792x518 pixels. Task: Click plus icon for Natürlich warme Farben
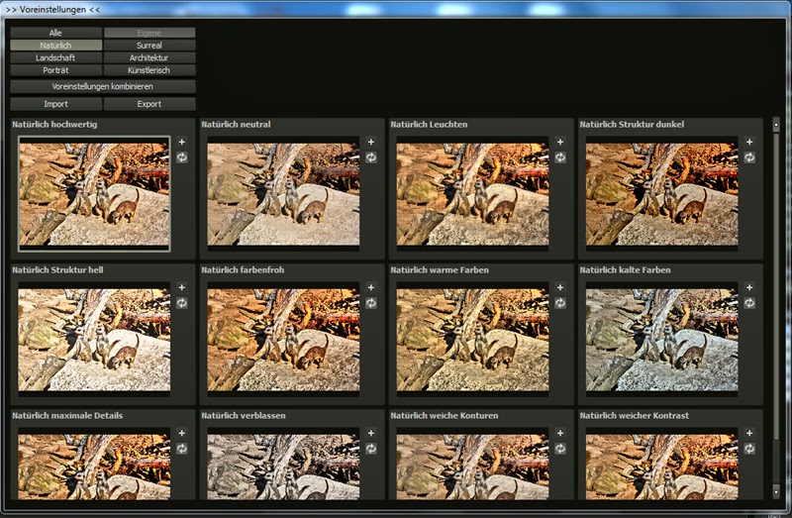pyautogui.click(x=560, y=287)
